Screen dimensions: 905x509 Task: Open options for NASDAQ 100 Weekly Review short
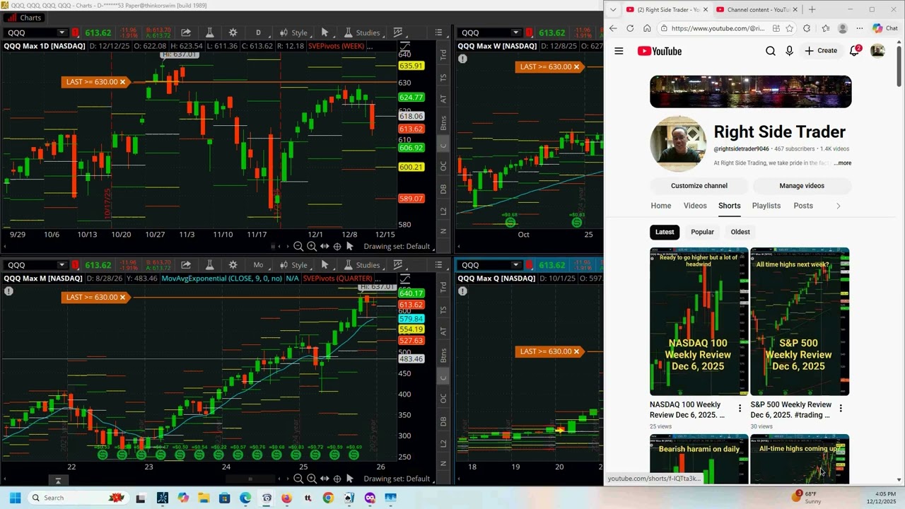(740, 409)
